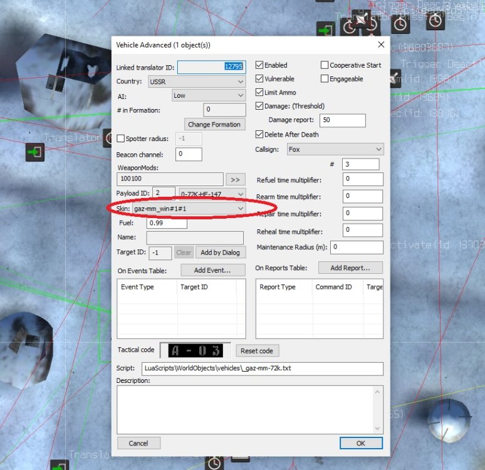
Task: Click the crosshair vehicle marker at bottom right
Action: 449,417
